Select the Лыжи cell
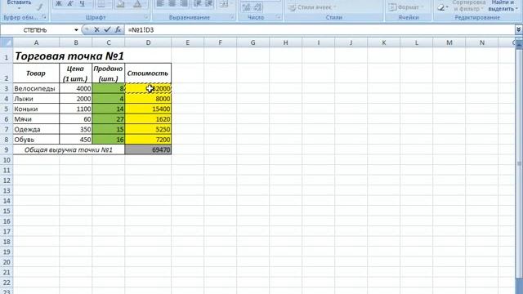523x294 pixels. pyautogui.click(x=36, y=99)
